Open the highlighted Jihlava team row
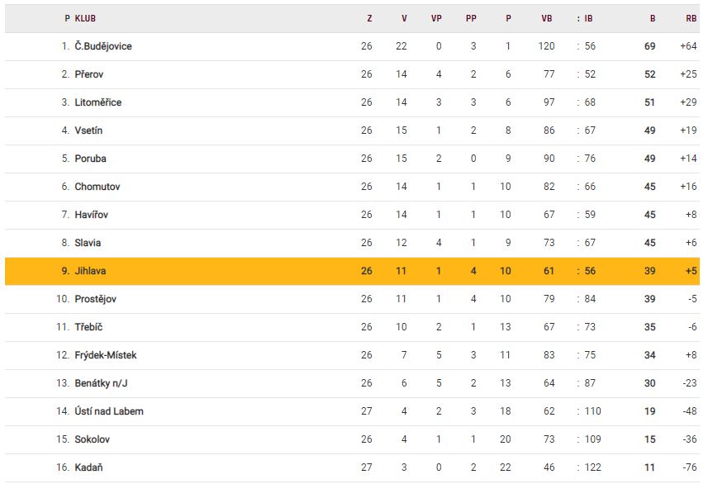Viewport: 708px width, 484px height. point(90,271)
